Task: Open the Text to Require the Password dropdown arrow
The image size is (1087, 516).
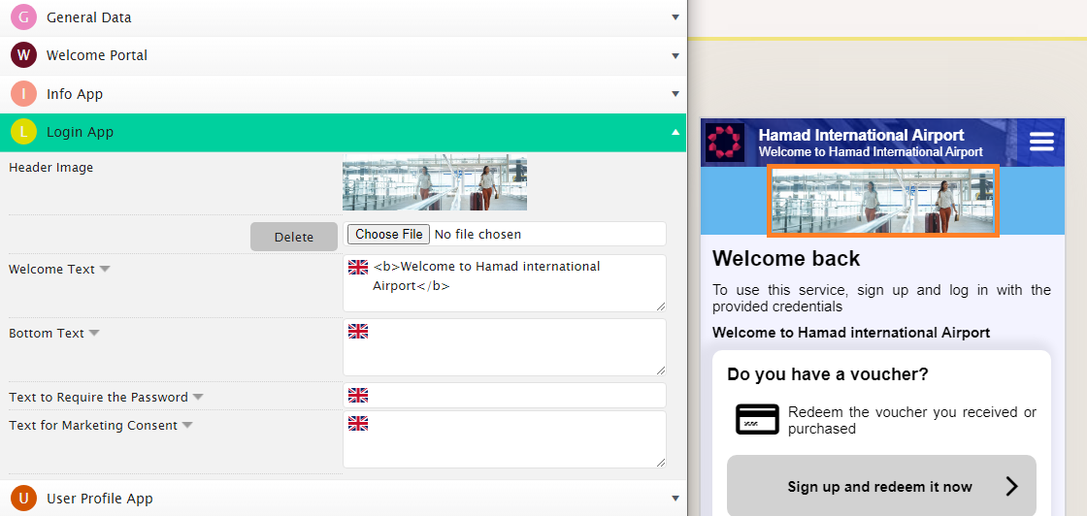Action: pos(198,397)
